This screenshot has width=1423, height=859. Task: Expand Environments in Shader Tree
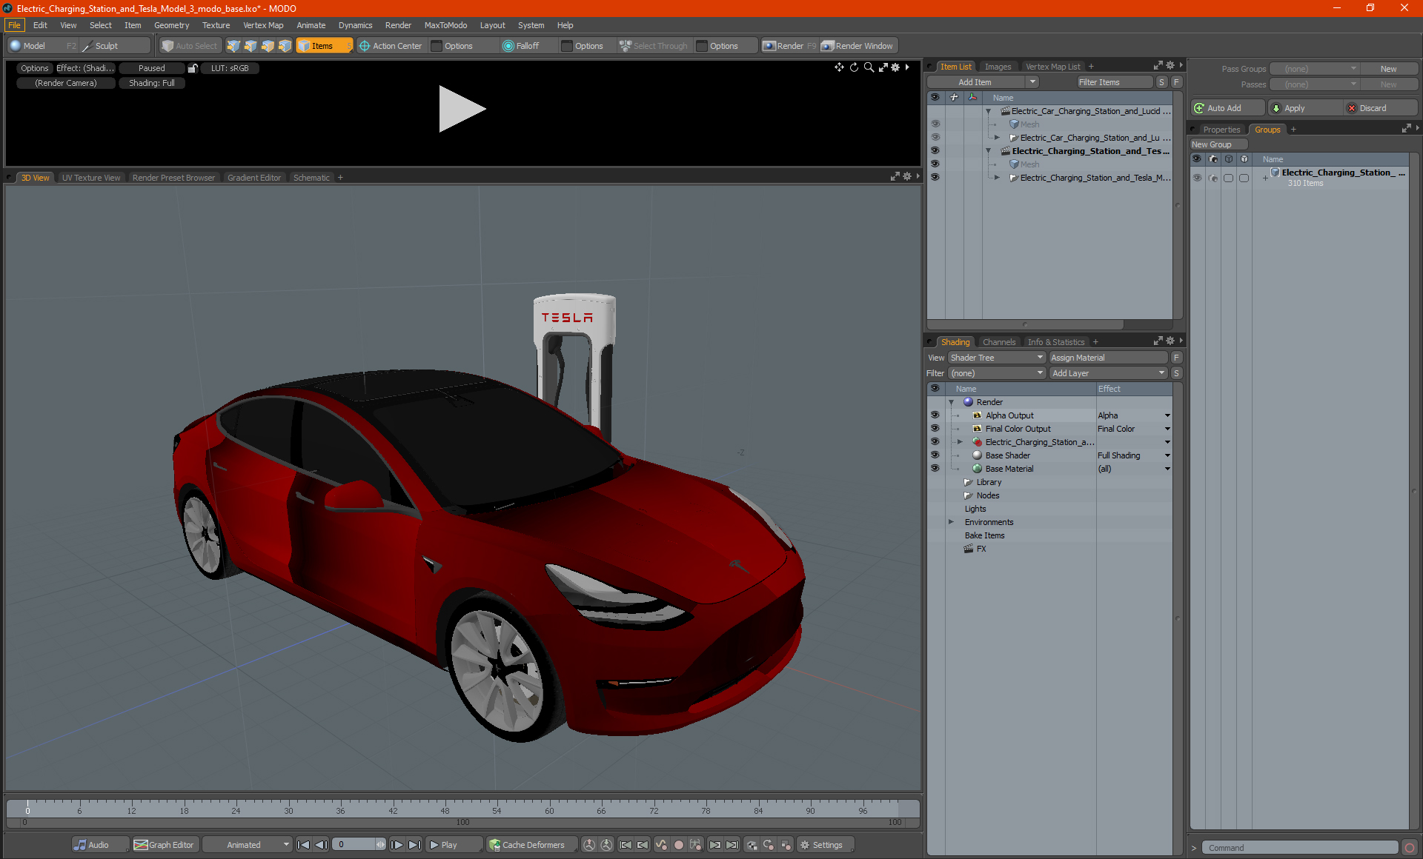[x=952, y=522]
